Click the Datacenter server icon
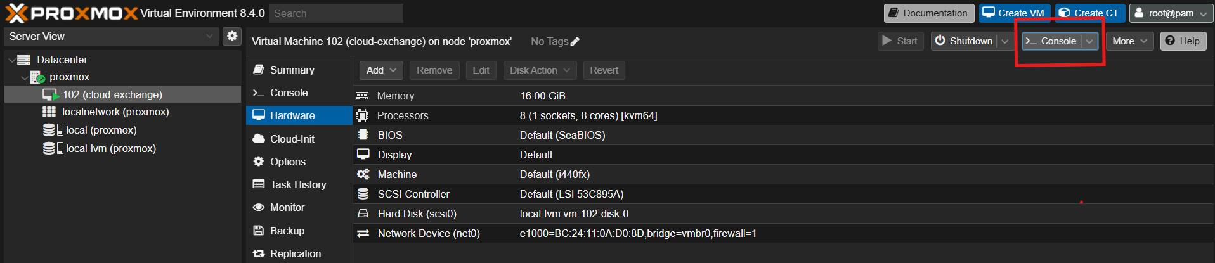 [x=24, y=60]
